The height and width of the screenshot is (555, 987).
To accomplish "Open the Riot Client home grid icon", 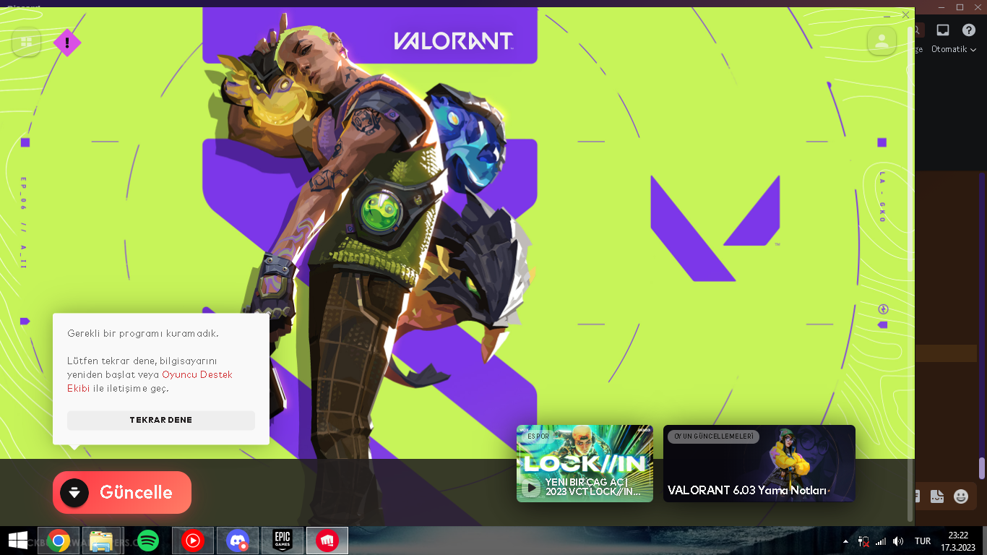I will tap(27, 42).
